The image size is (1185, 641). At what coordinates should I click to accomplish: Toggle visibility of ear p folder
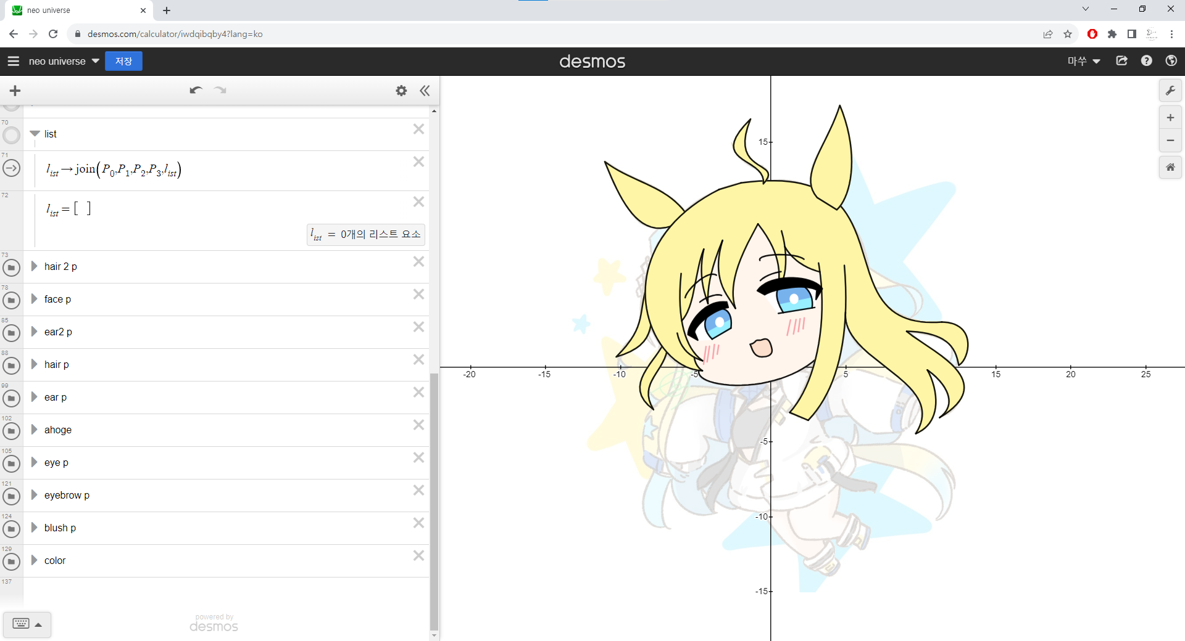pos(11,398)
